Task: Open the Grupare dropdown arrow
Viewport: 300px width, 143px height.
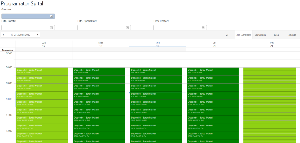Action: pyautogui.click(x=51, y=16)
